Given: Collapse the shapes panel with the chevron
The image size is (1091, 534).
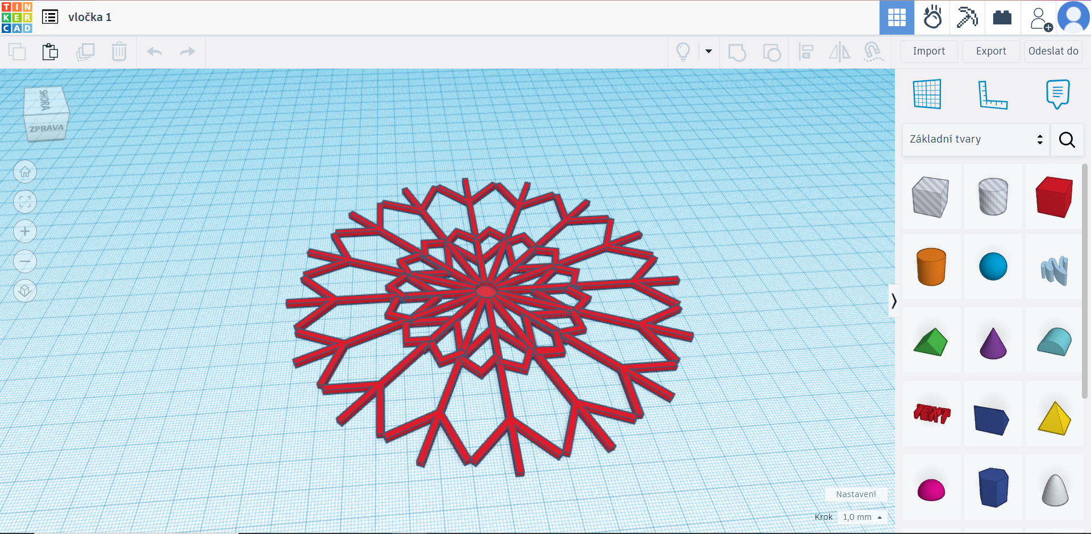Looking at the screenshot, I should pos(893,301).
